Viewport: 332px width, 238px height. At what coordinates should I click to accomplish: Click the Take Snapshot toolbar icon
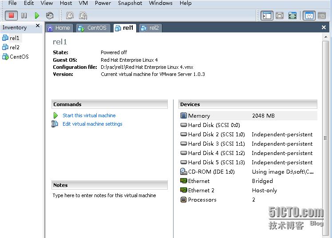pyautogui.click(x=70, y=16)
